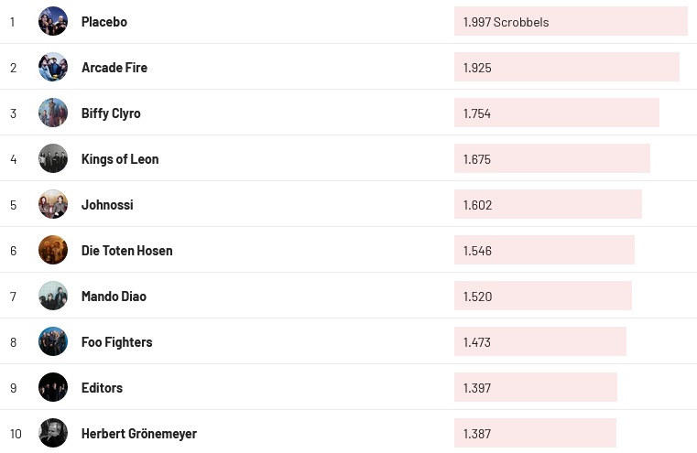Open the Placebo artist name link
This screenshot has width=697, height=453.
point(103,22)
